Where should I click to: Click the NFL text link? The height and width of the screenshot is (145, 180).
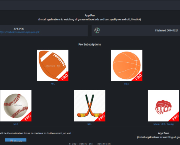tap(53, 84)
